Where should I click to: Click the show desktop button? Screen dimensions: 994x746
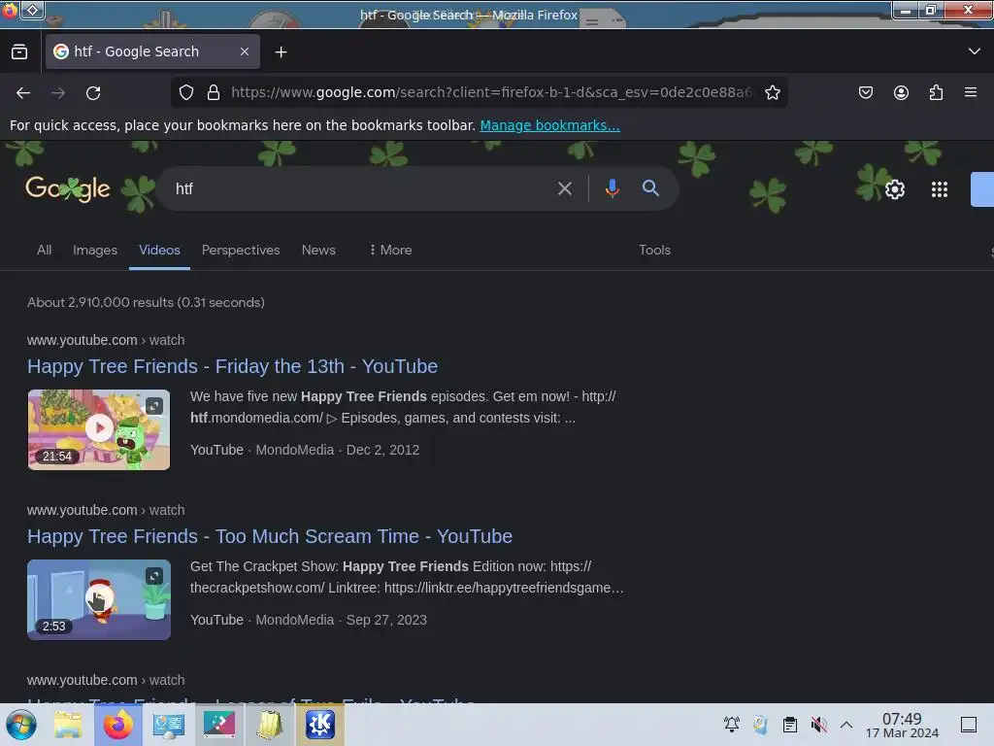click(969, 725)
